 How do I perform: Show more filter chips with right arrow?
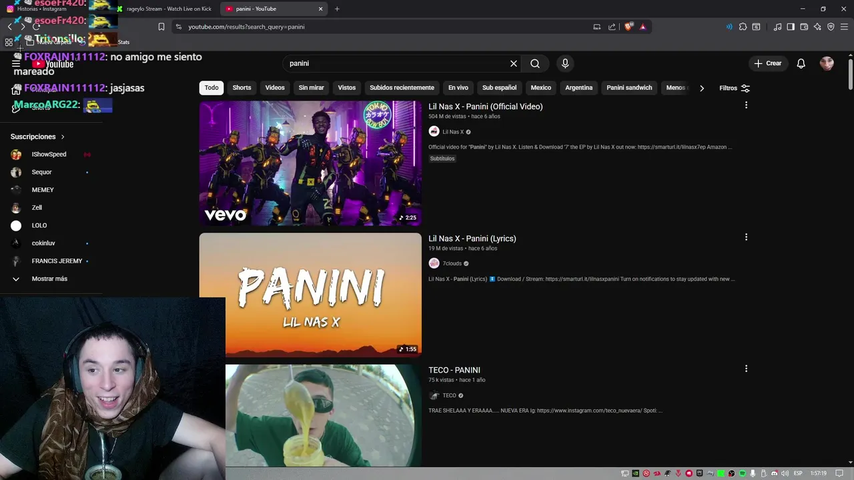coord(701,88)
